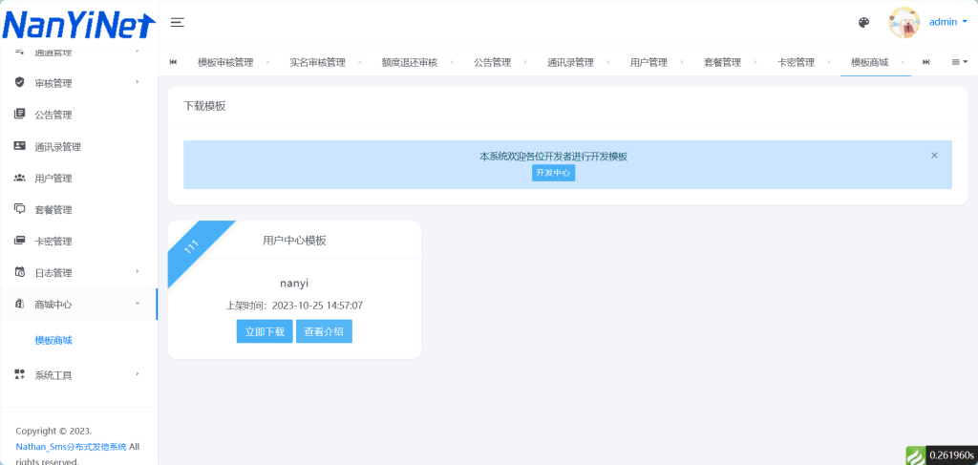Click the NanYiNet logo
This screenshot has height=465, width=978.
[x=79, y=24]
